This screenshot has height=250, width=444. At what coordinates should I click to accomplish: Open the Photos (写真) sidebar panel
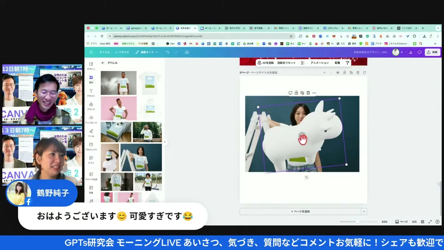coord(91,190)
